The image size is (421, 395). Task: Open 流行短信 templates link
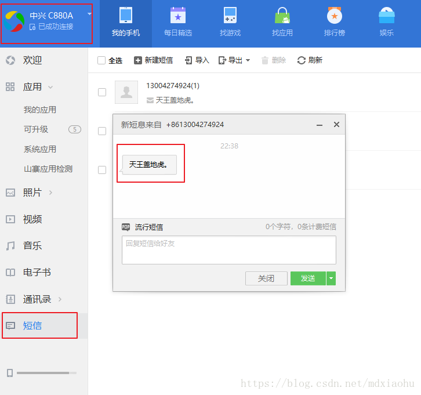point(149,227)
